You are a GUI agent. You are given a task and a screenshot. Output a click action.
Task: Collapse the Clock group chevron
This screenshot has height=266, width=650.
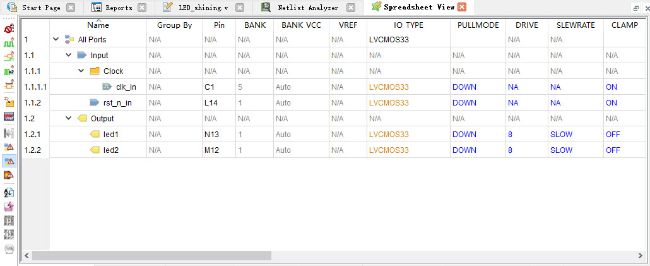[81, 71]
